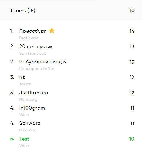The height and width of the screenshot is (150, 142).
Task: Click the Варварина Гайка subtitle
Action: (x=37, y=69)
